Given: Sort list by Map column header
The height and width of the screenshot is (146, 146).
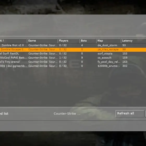Looking at the screenshot, I should coord(108,41).
